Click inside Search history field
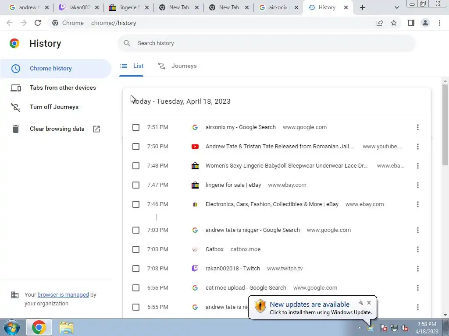This screenshot has height=336, width=449. point(266,43)
